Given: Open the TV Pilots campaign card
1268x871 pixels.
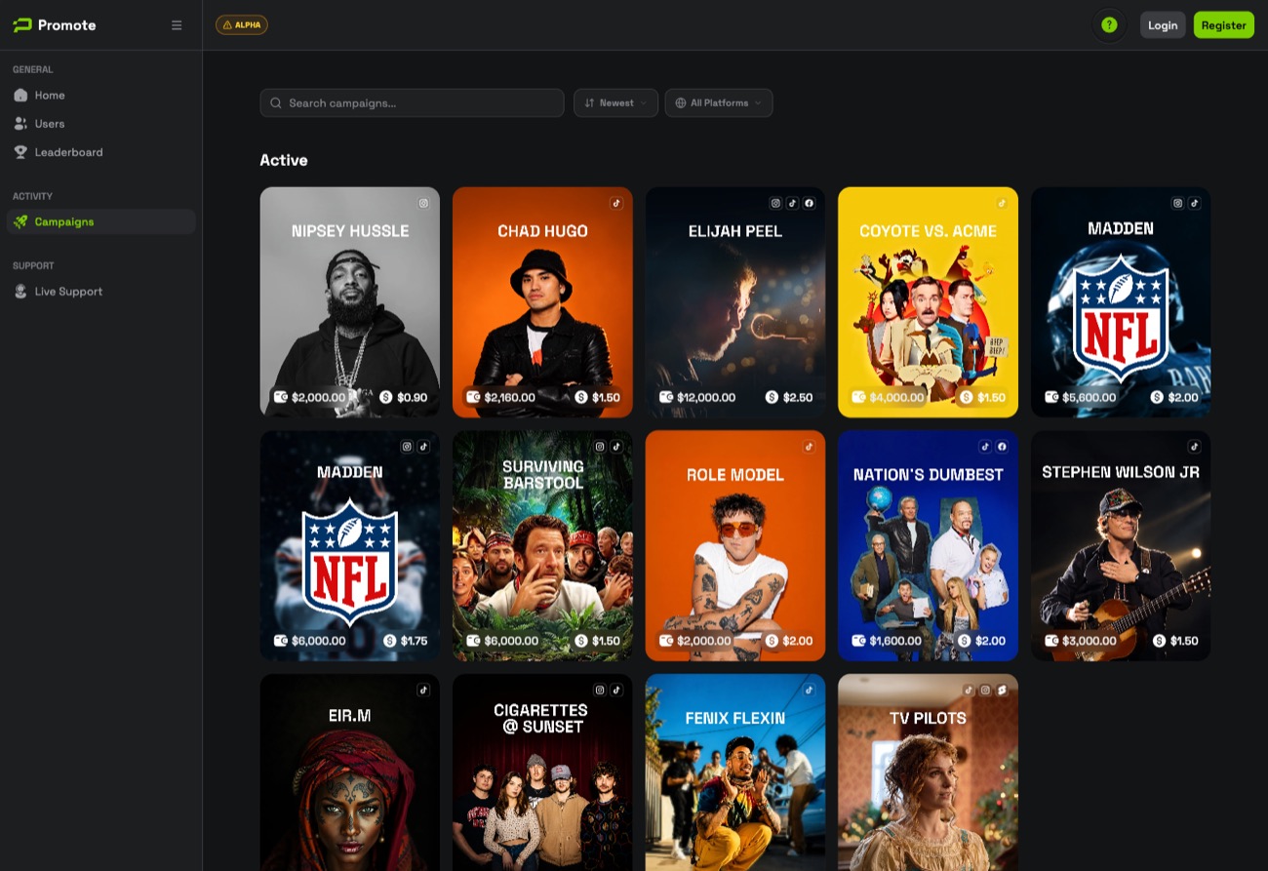Looking at the screenshot, I should tap(928, 772).
